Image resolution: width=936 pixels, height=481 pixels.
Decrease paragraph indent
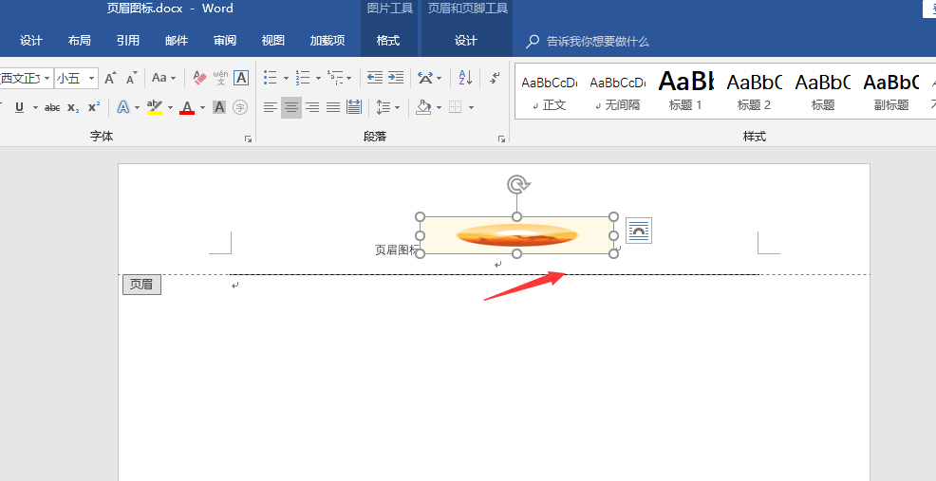(x=374, y=78)
